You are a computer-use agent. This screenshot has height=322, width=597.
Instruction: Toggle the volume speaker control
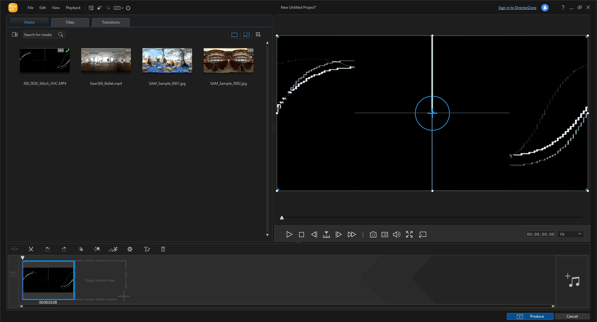tap(397, 234)
